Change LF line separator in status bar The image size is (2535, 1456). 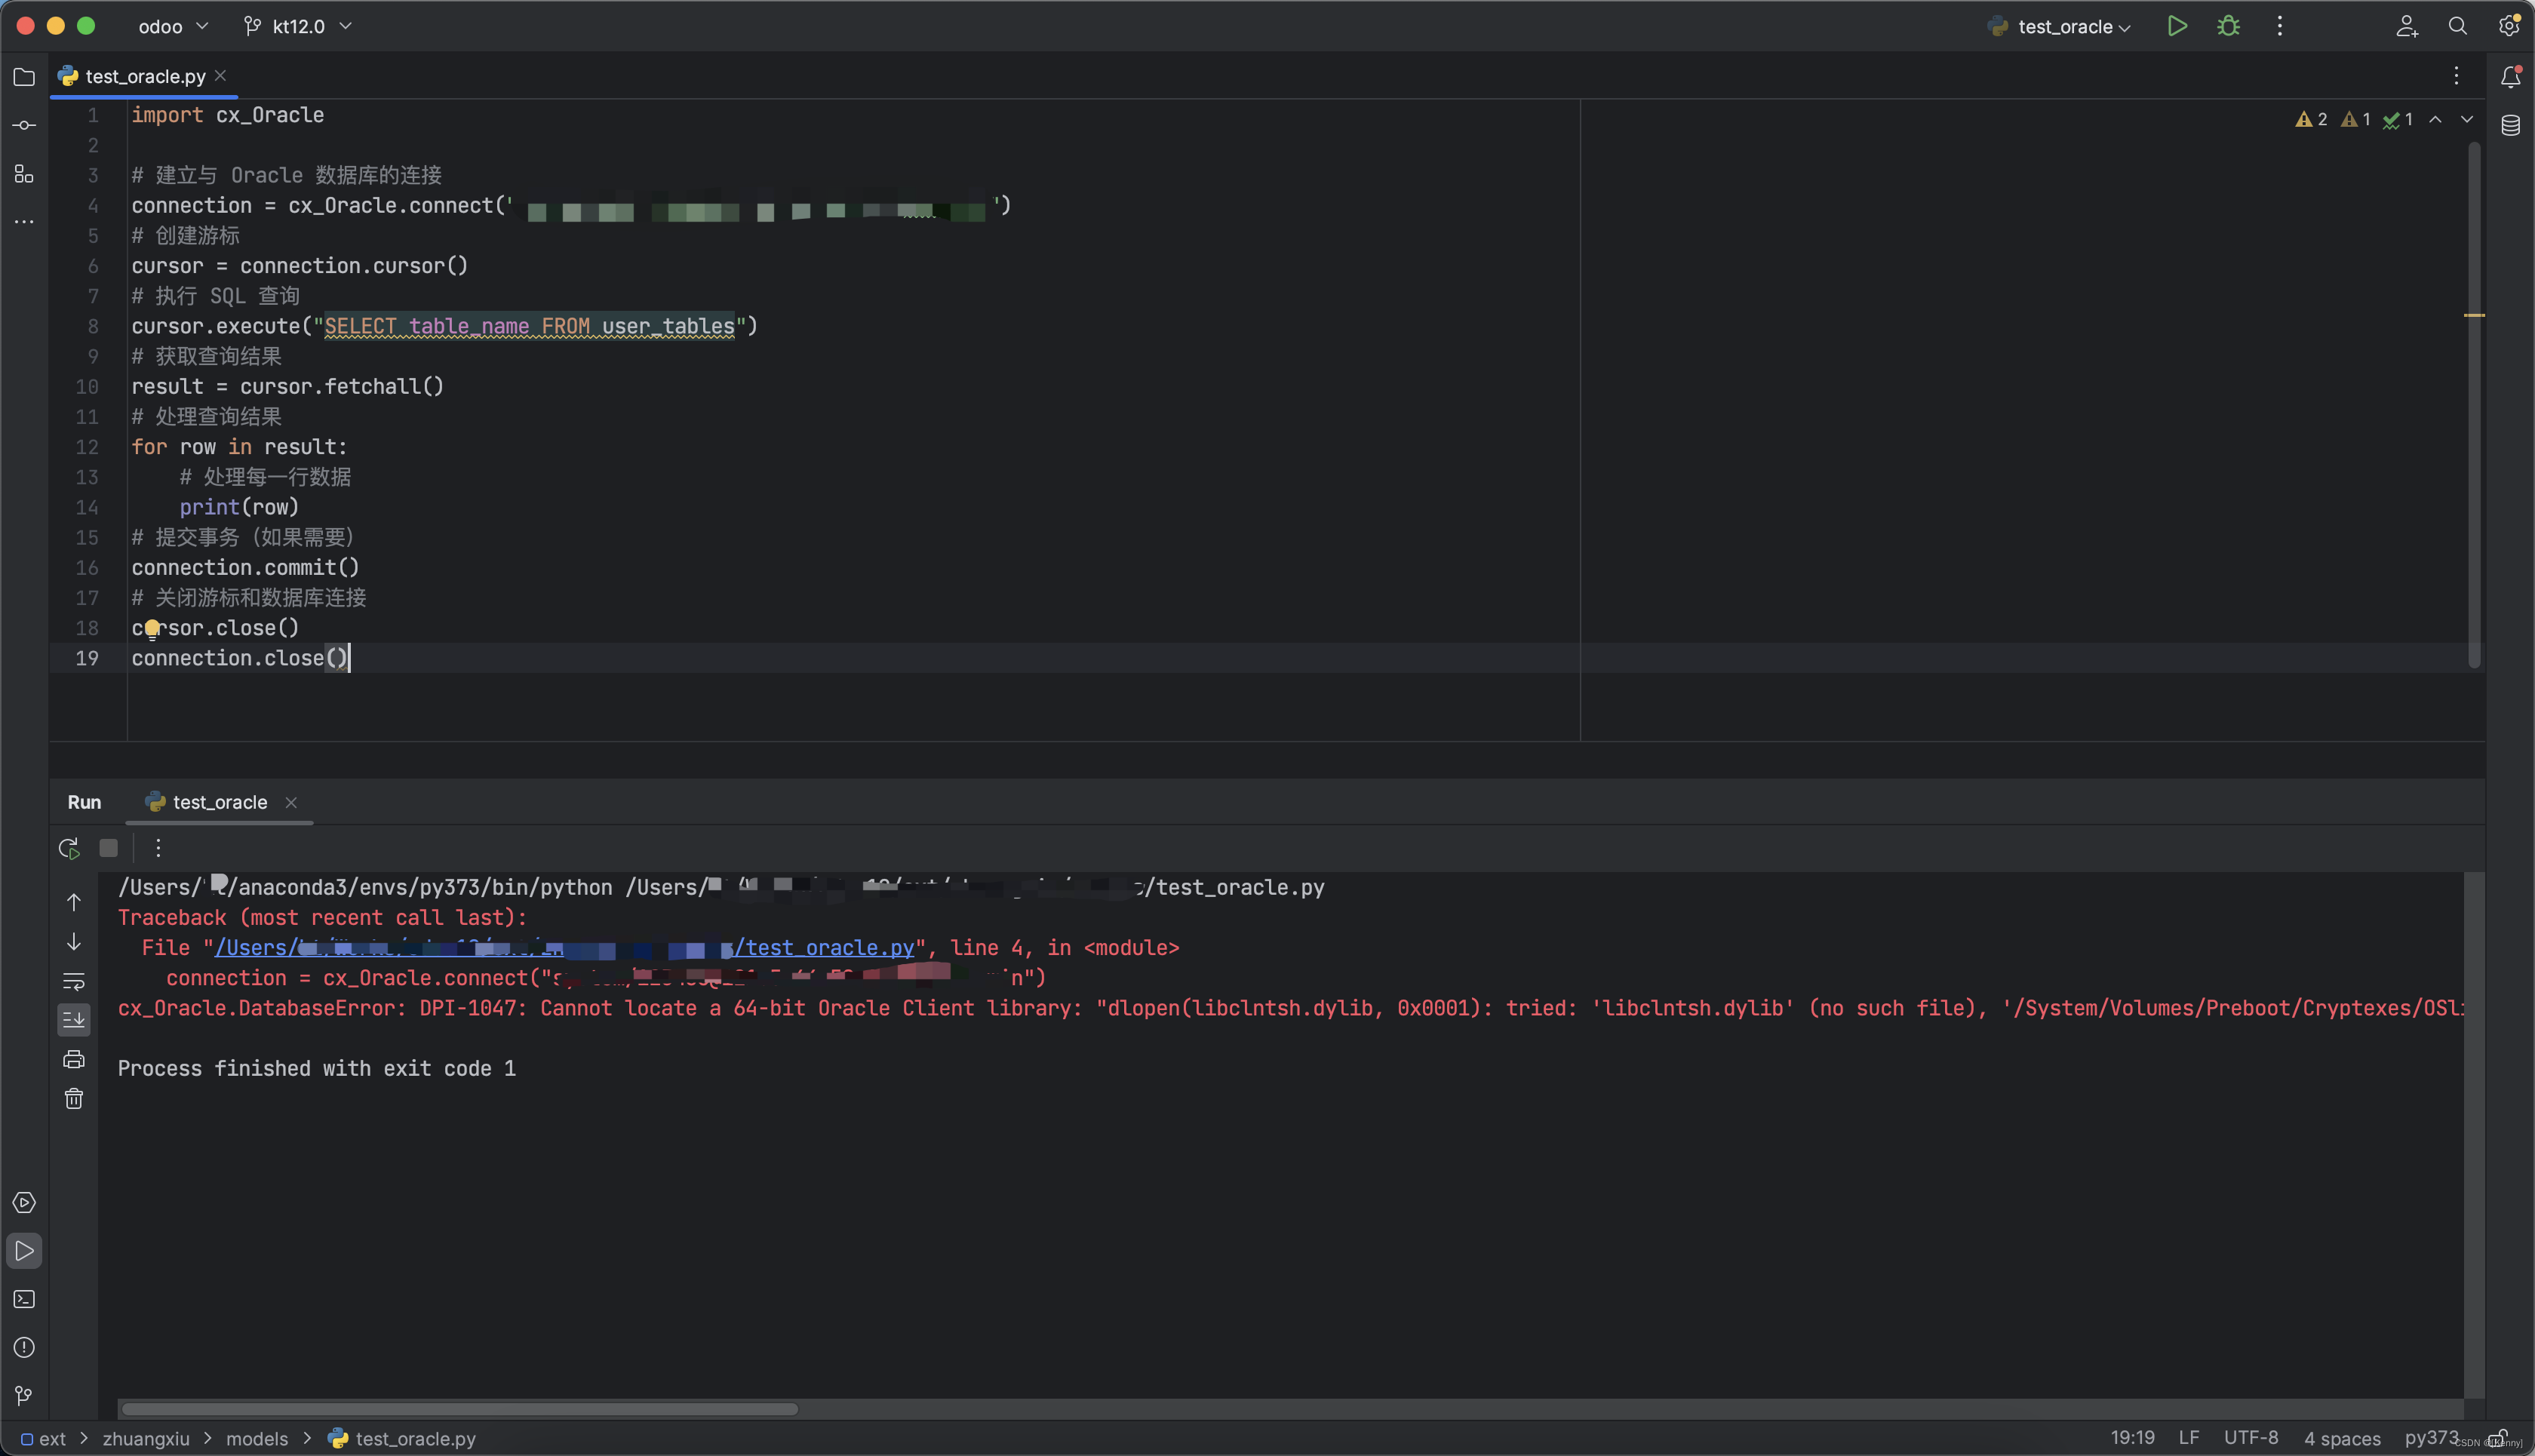click(x=2188, y=1437)
